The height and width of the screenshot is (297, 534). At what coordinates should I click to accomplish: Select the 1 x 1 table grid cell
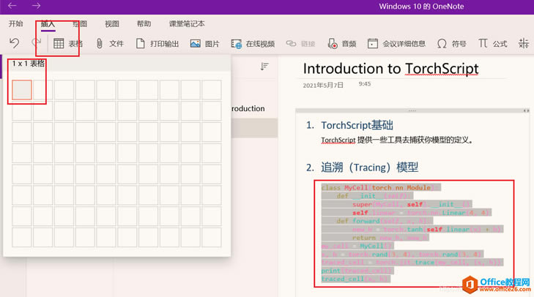(x=22, y=90)
